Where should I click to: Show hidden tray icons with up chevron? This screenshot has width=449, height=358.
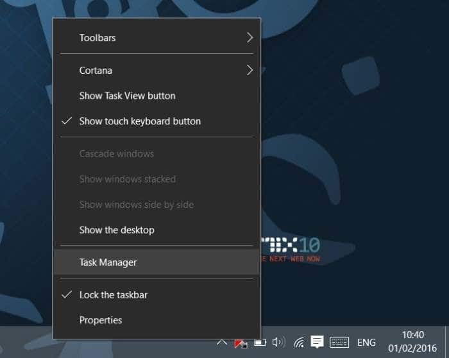pyautogui.click(x=222, y=342)
